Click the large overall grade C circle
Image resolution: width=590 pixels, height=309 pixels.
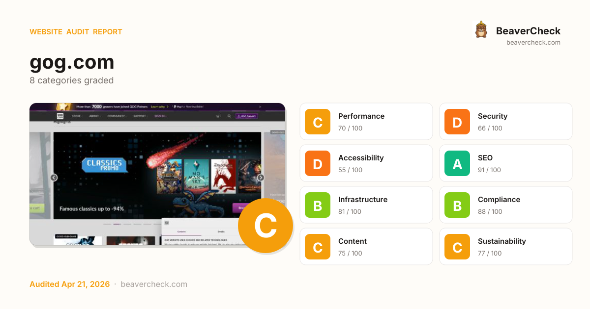(265, 226)
